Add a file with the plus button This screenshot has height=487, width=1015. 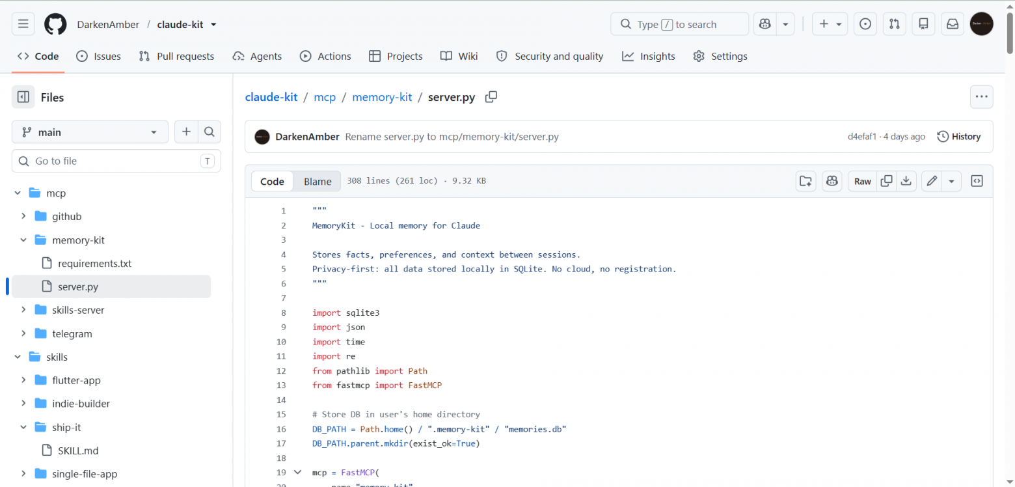coord(186,132)
